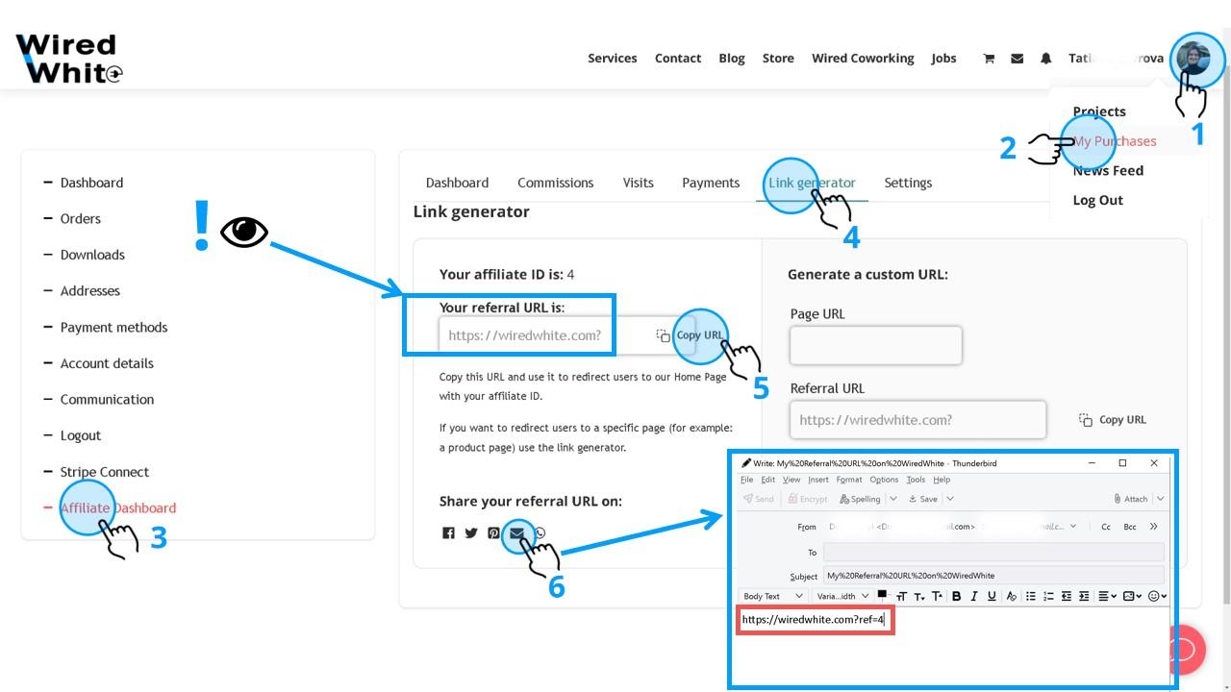Show more address fields chevron in Thunderbird

click(1153, 527)
